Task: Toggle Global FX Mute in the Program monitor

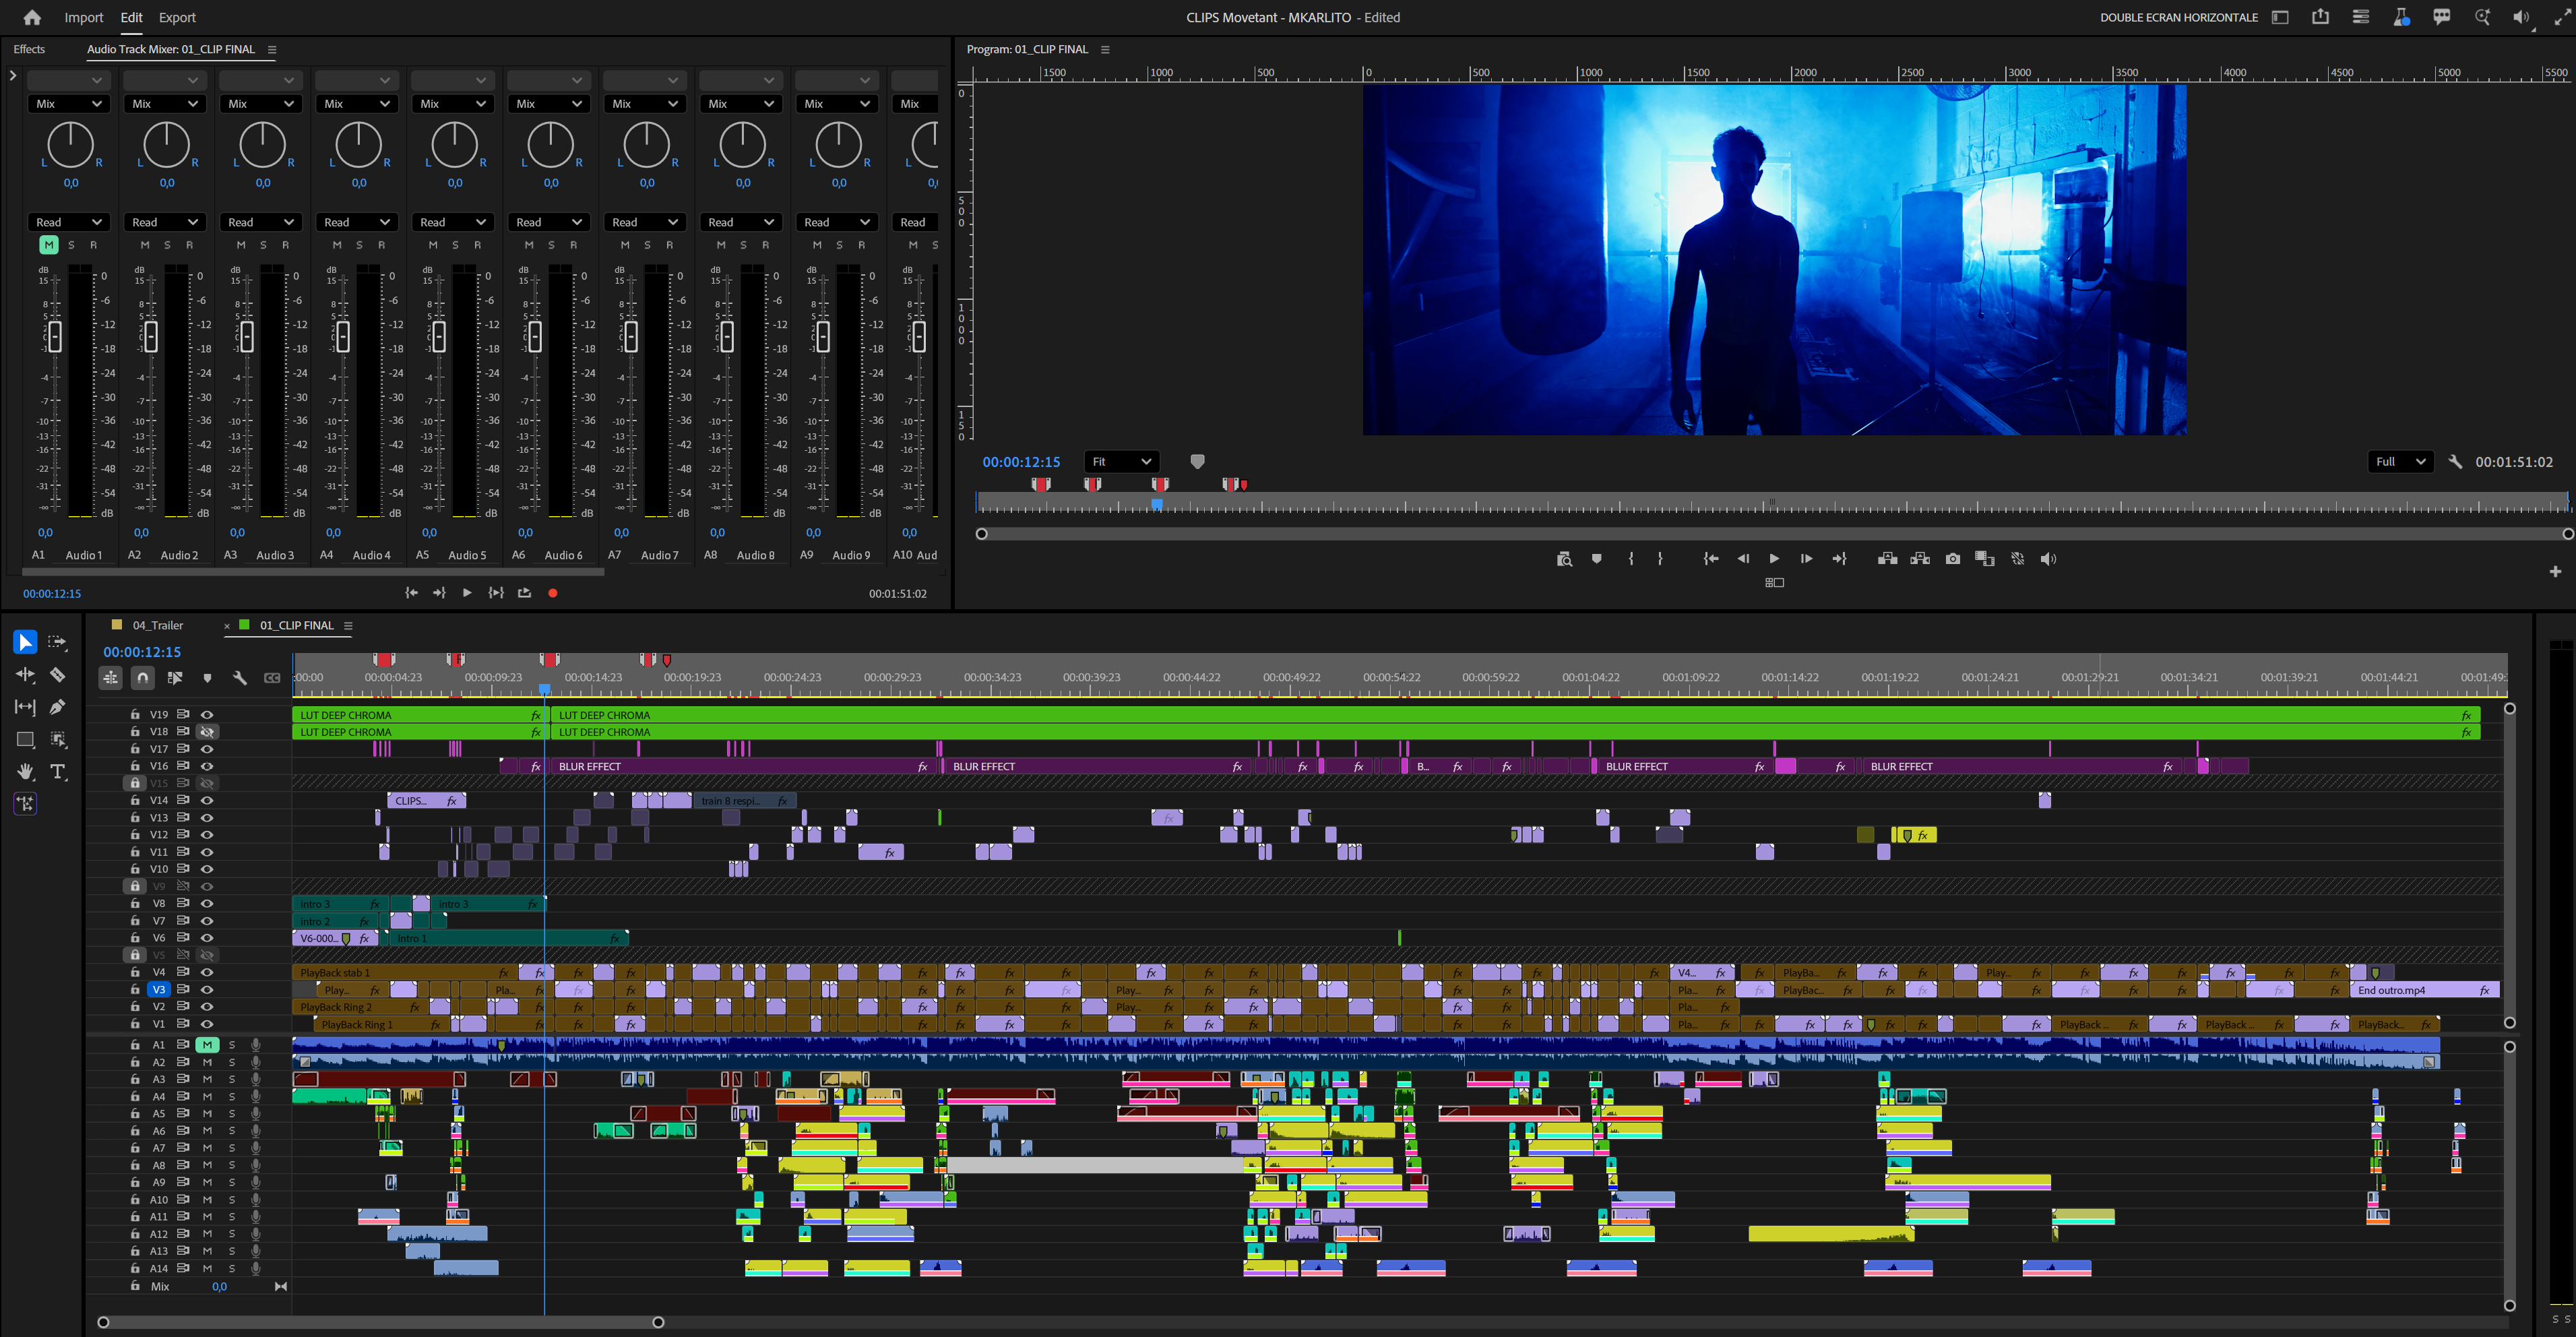Action: point(2018,558)
